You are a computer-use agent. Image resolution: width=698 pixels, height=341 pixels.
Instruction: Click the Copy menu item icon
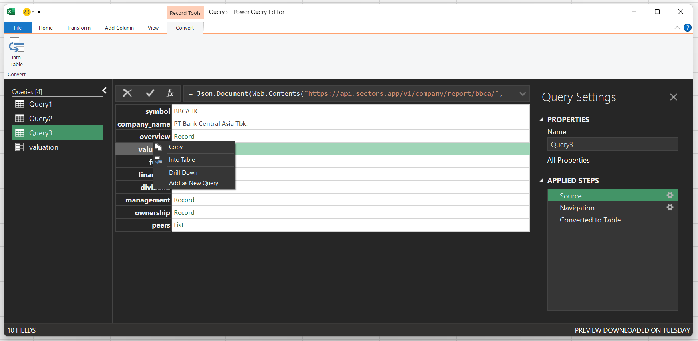[x=159, y=147]
